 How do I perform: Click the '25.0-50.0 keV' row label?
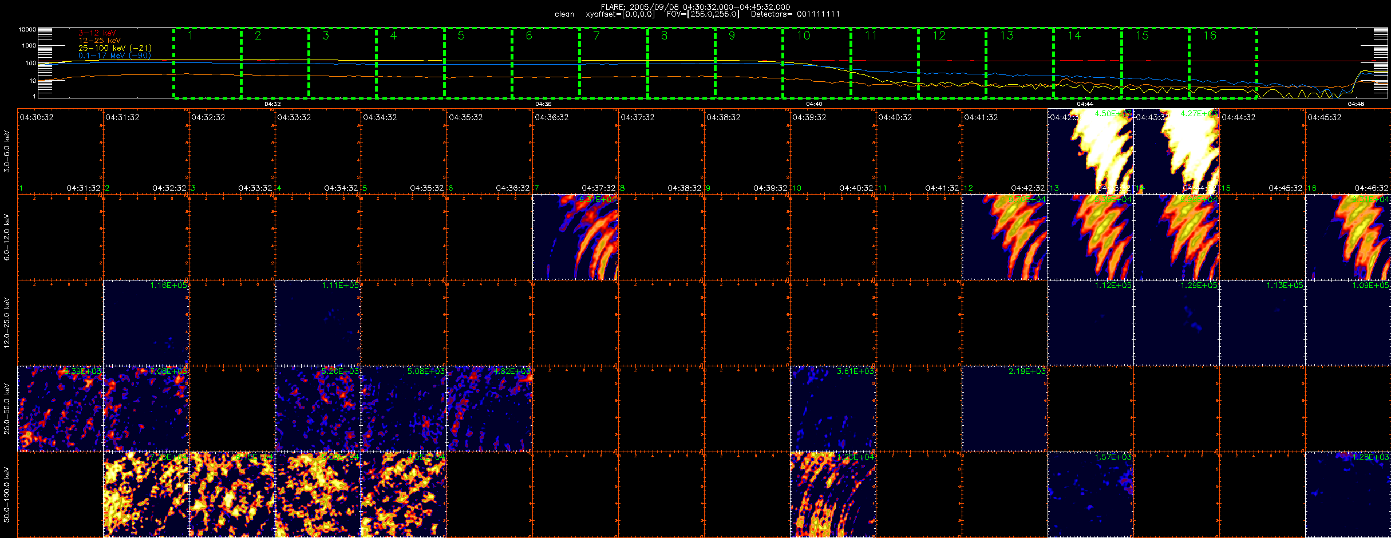[x=7, y=409]
